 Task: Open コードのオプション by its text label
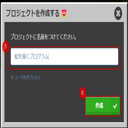pyautogui.click(x=27, y=78)
